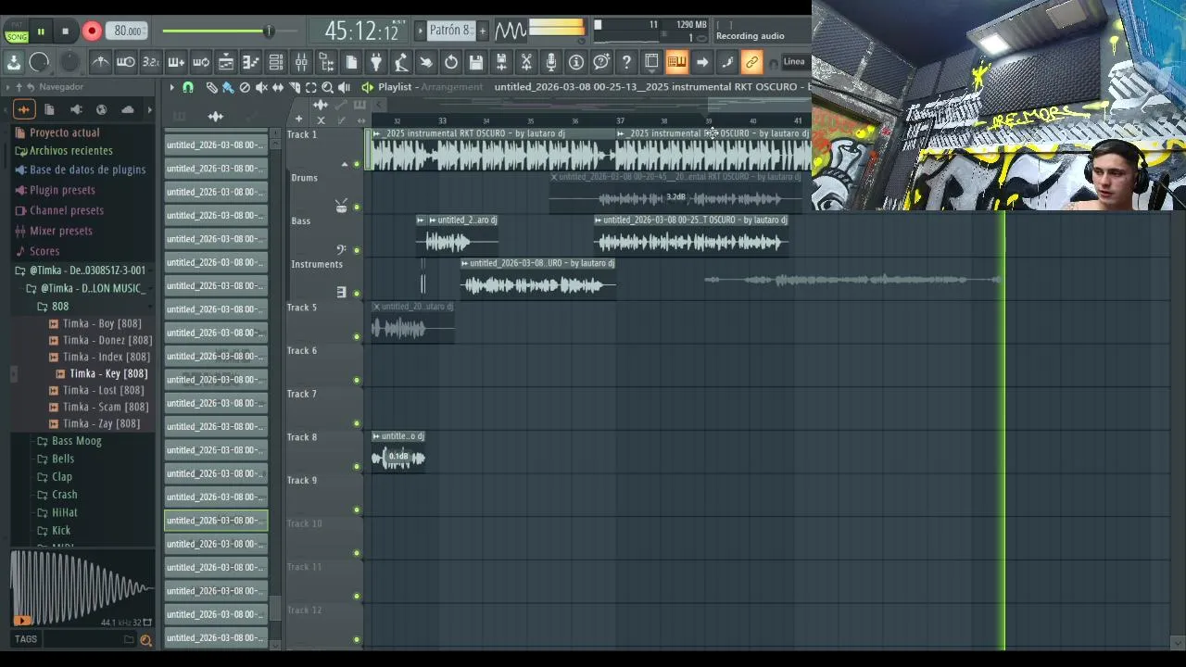Click bar 37 on the Playlist ruler
This screenshot has height=667, width=1186.
pyautogui.click(x=620, y=120)
